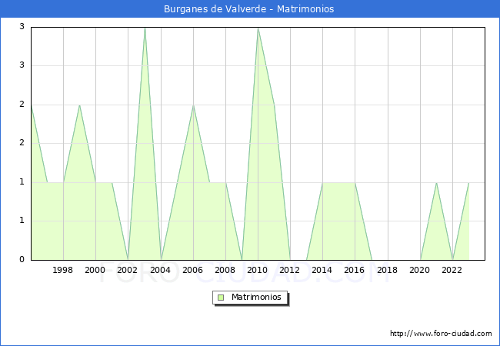Screen dimensions: 500x346
Task: Click the 2014 x-axis label
Action: pyautogui.click(x=322, y=270)
